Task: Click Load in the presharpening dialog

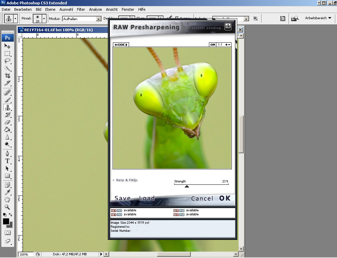Action: (x=147, y=198)
